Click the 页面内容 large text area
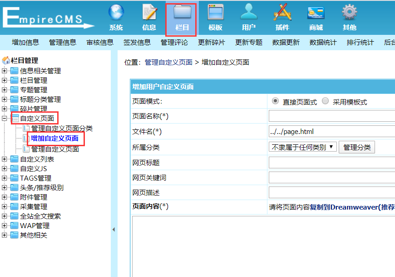The image size is (395, 277). pos(263,246)
